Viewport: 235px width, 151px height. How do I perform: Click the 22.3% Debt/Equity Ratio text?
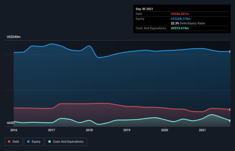pos(188,23)
